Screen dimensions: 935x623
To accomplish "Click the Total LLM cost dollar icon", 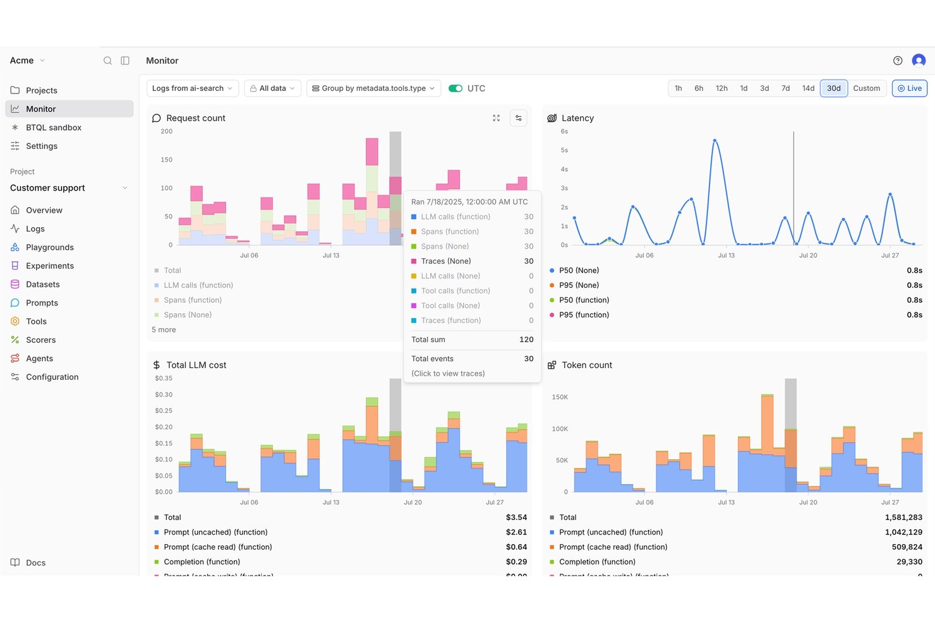I will tap(157, 365).
